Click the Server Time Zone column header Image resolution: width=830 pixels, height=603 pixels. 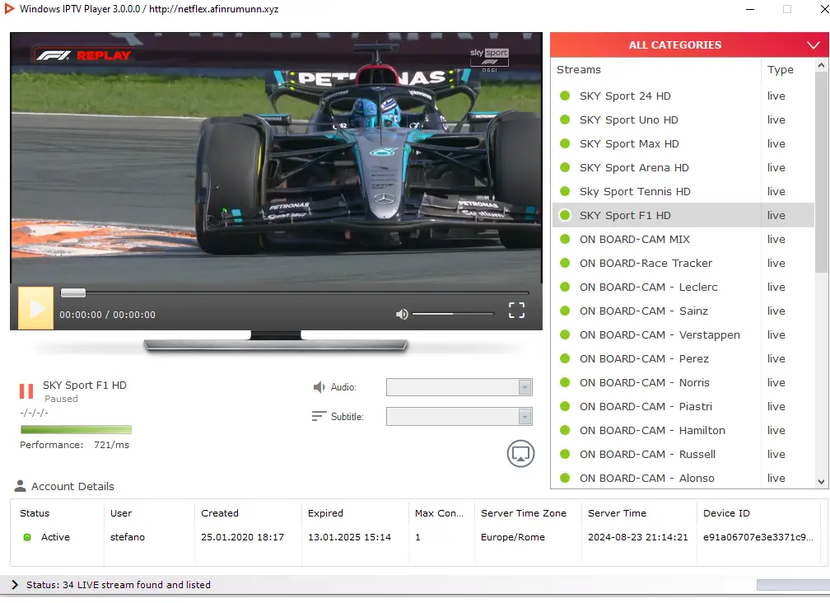(524, 513)
